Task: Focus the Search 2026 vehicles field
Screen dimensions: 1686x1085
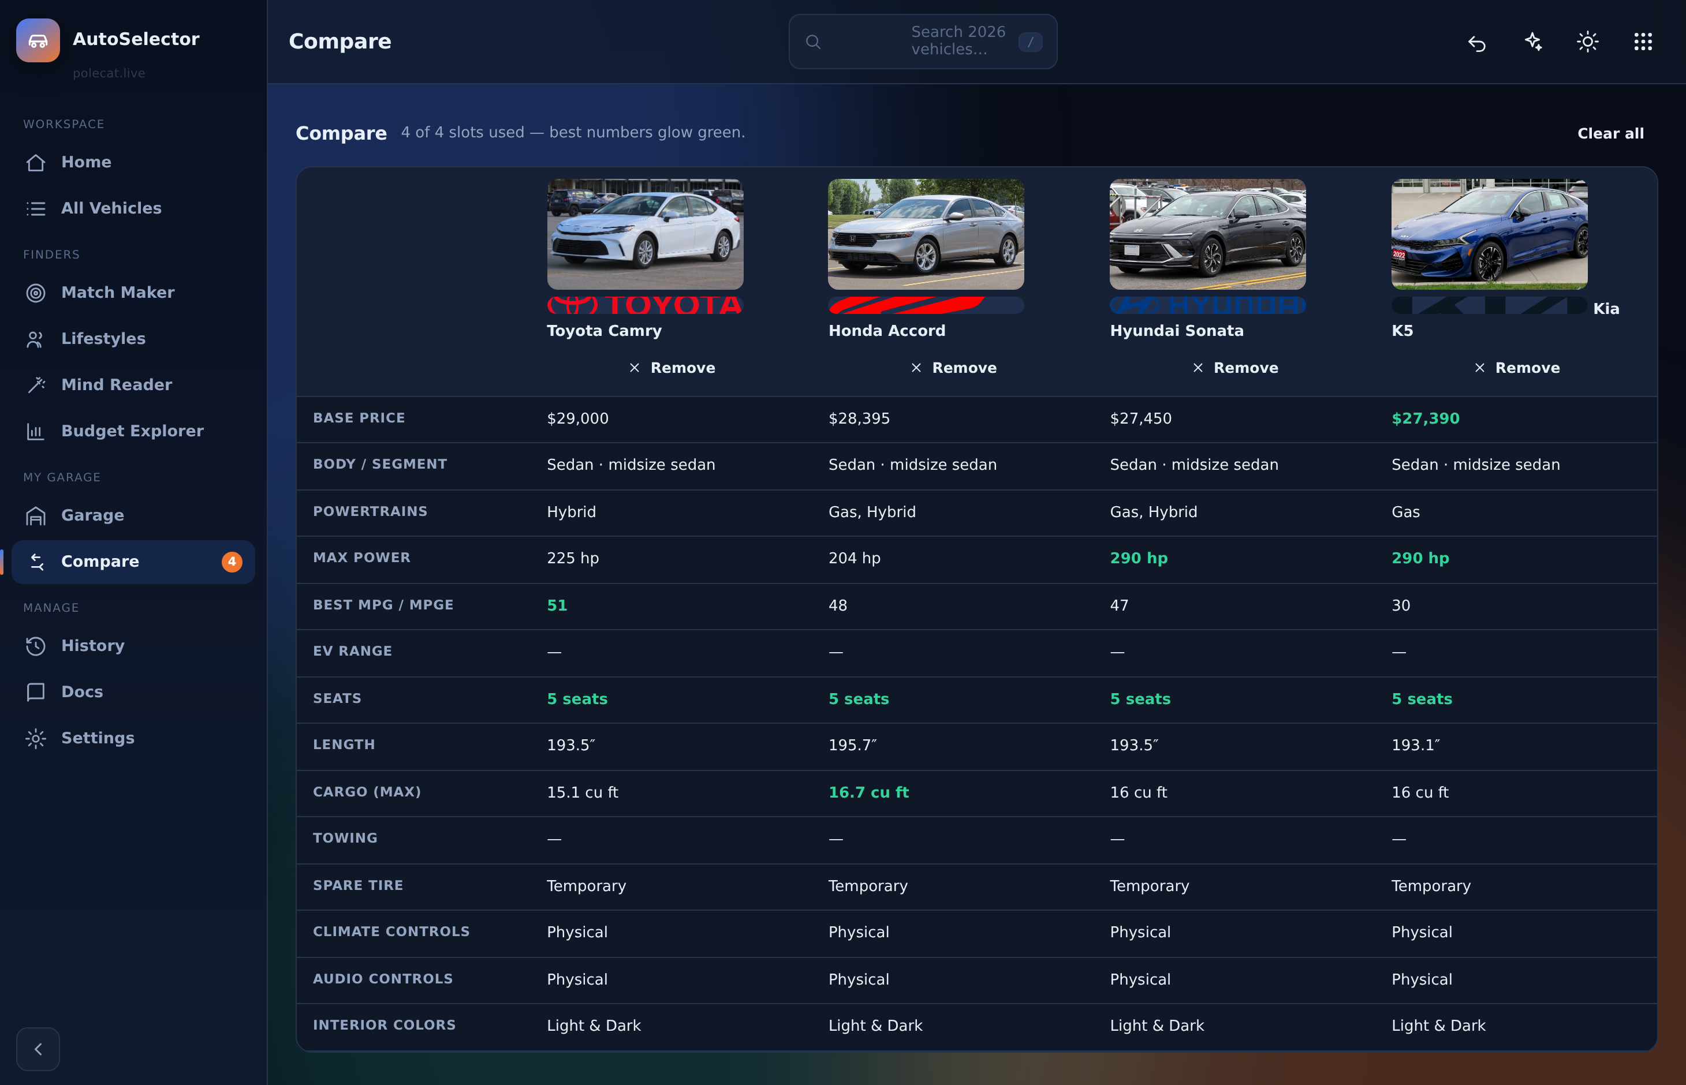Action: (x=923, y=42)
